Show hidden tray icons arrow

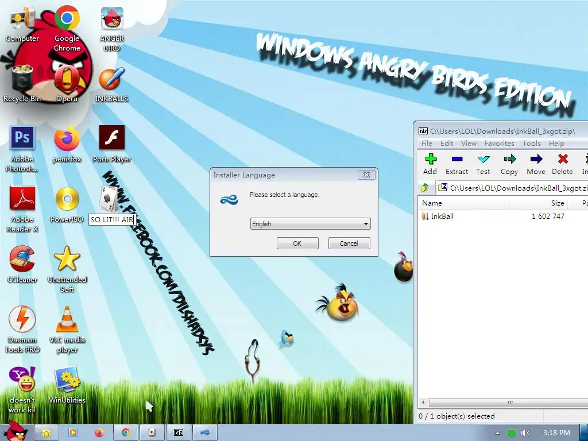pyautogui.click(x=498, y=433)
